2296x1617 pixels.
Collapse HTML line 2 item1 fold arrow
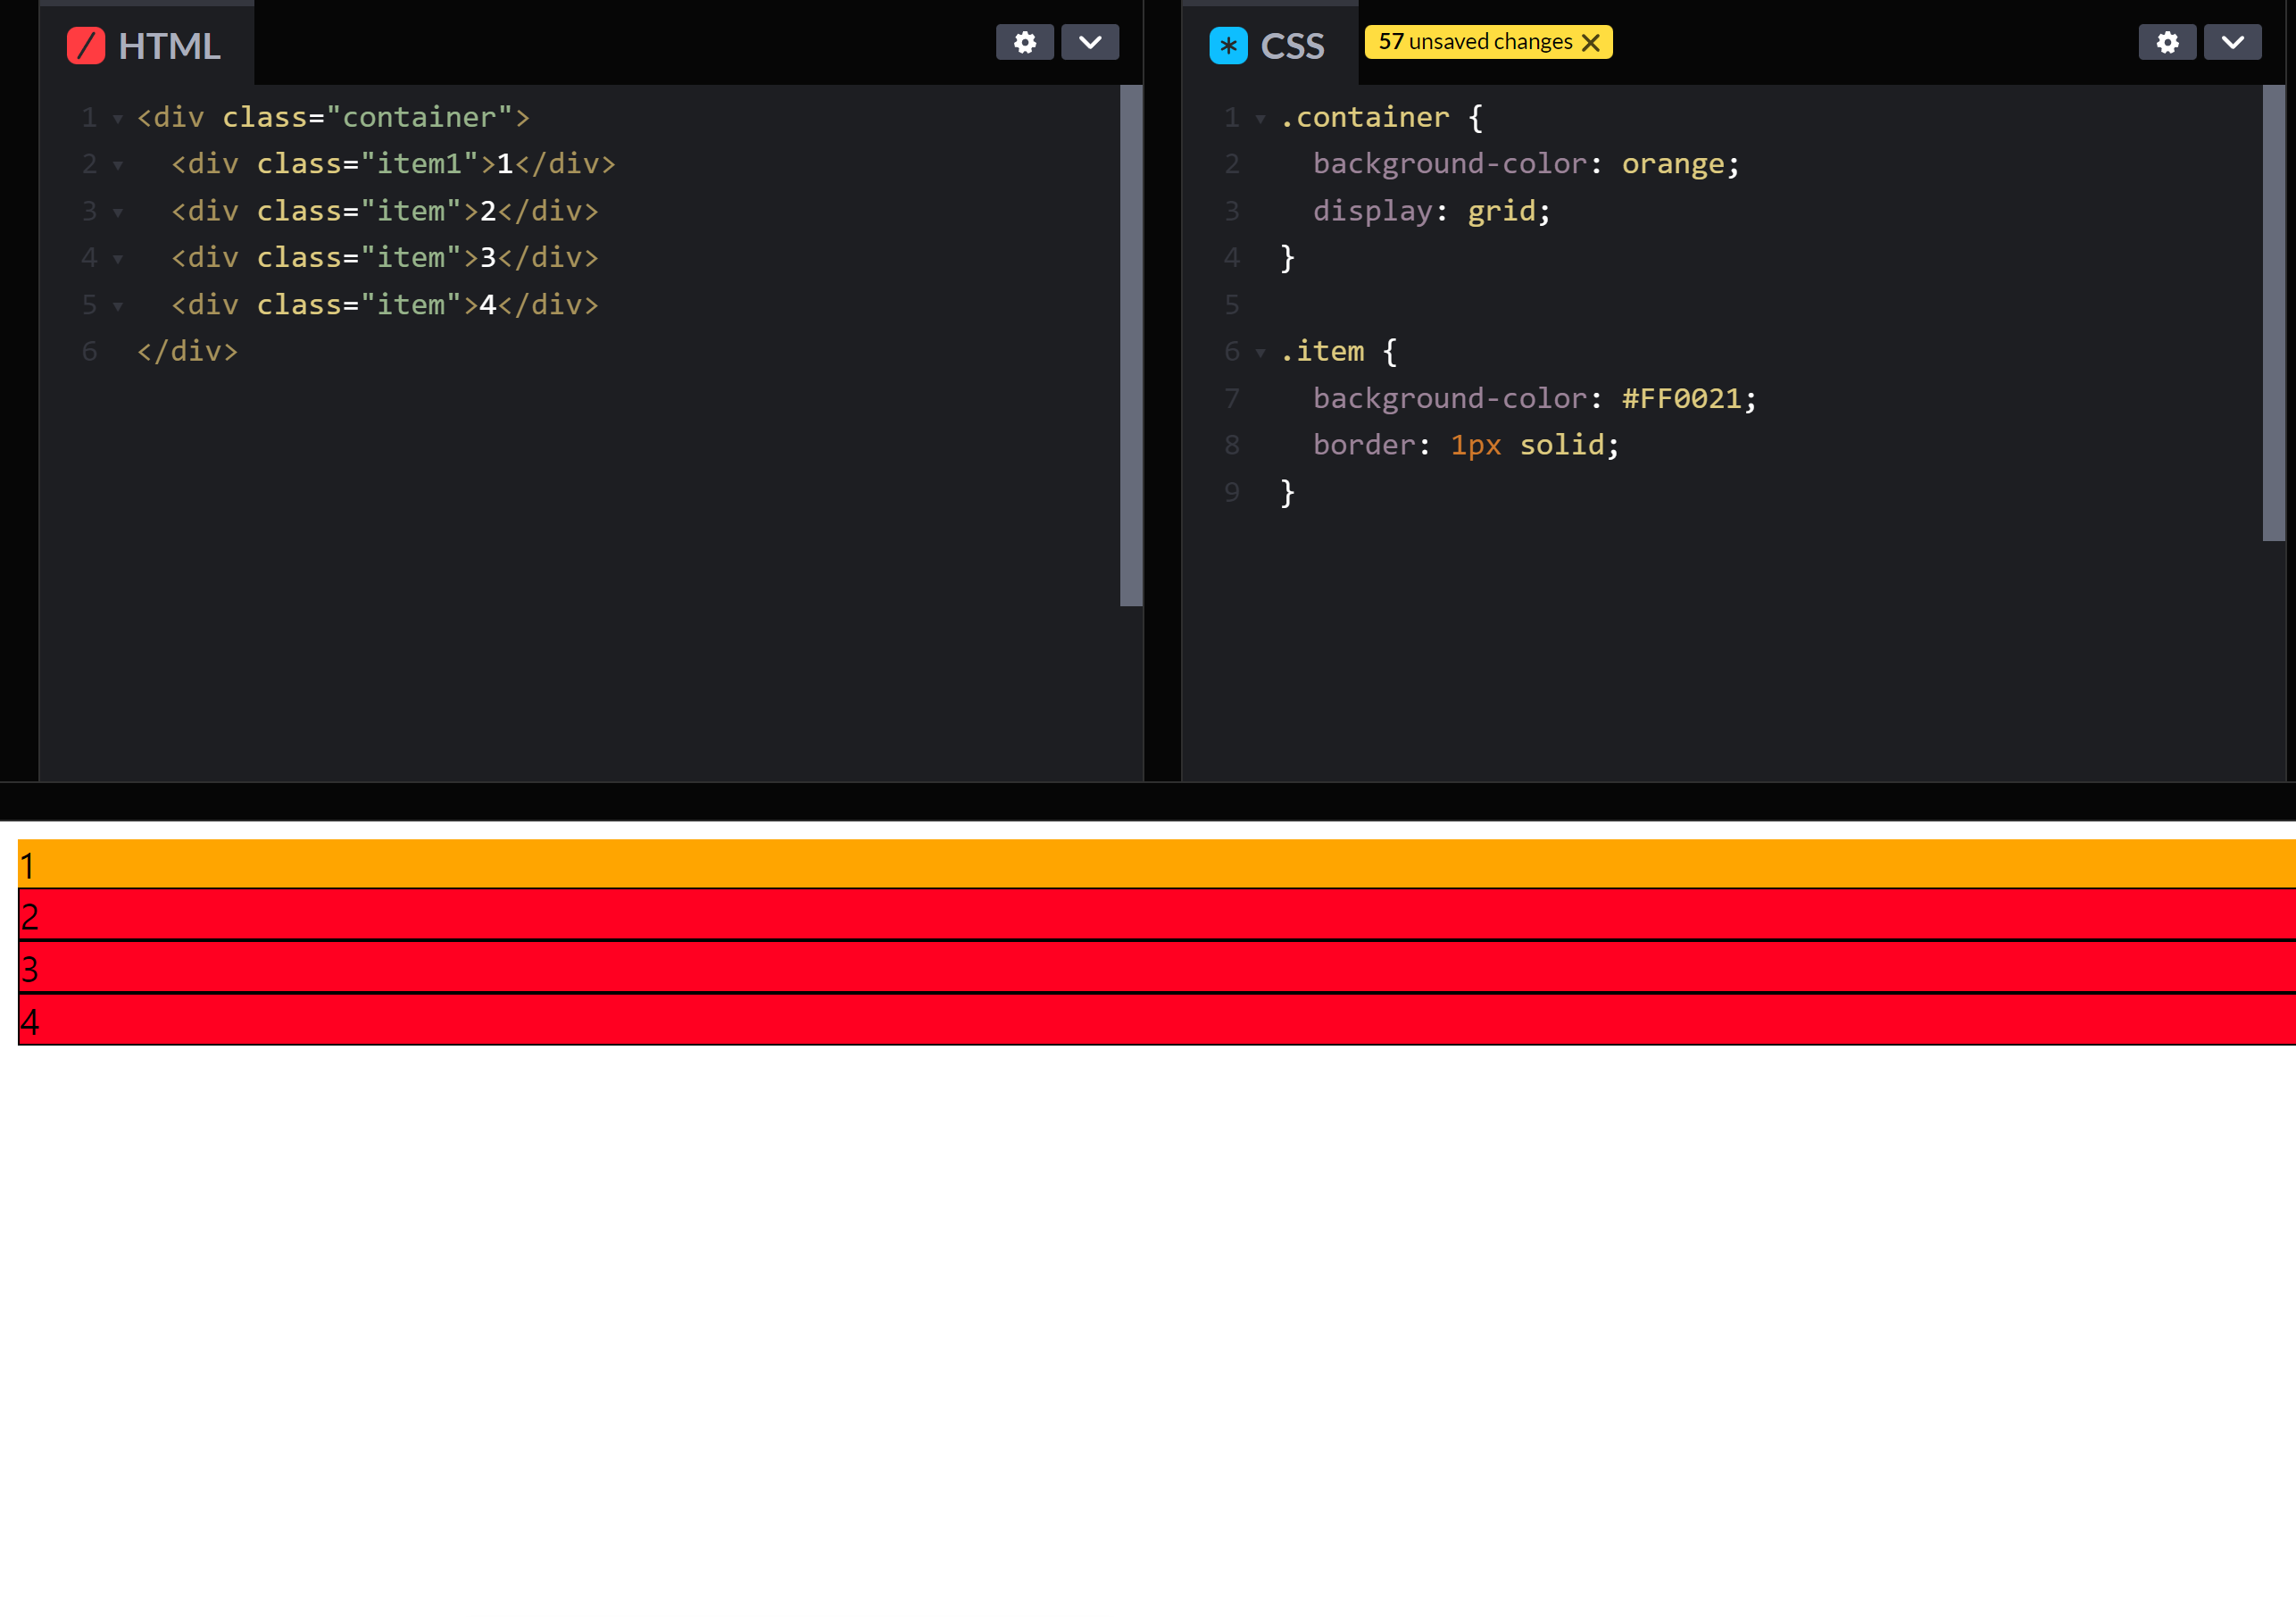[x=118, y=166]
